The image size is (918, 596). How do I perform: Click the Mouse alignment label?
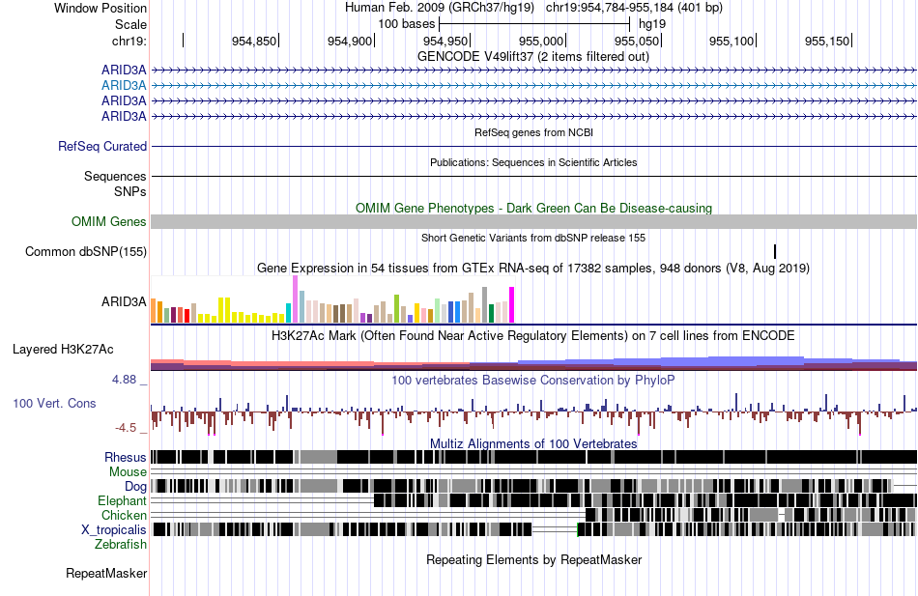(128, 472)
